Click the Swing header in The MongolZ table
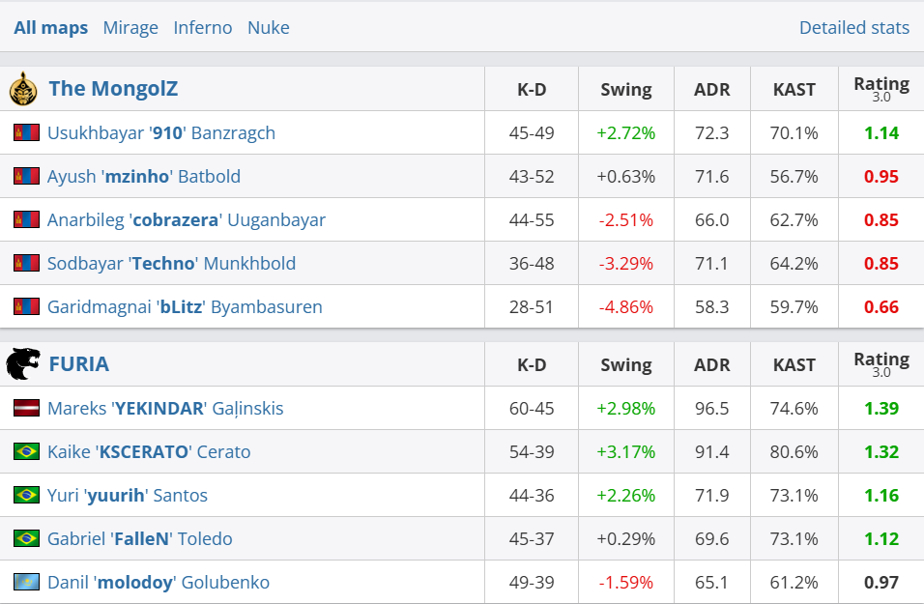This screenshot has height=604, width=924. (x=626, y=90)
